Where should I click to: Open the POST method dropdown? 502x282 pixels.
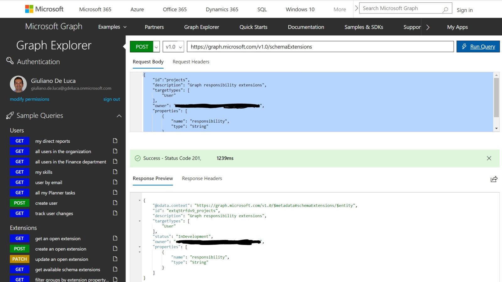156,47
